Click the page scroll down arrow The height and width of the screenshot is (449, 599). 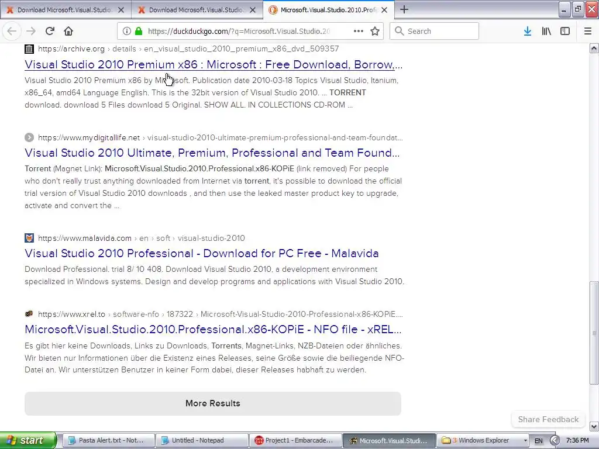tap(594, 426)
